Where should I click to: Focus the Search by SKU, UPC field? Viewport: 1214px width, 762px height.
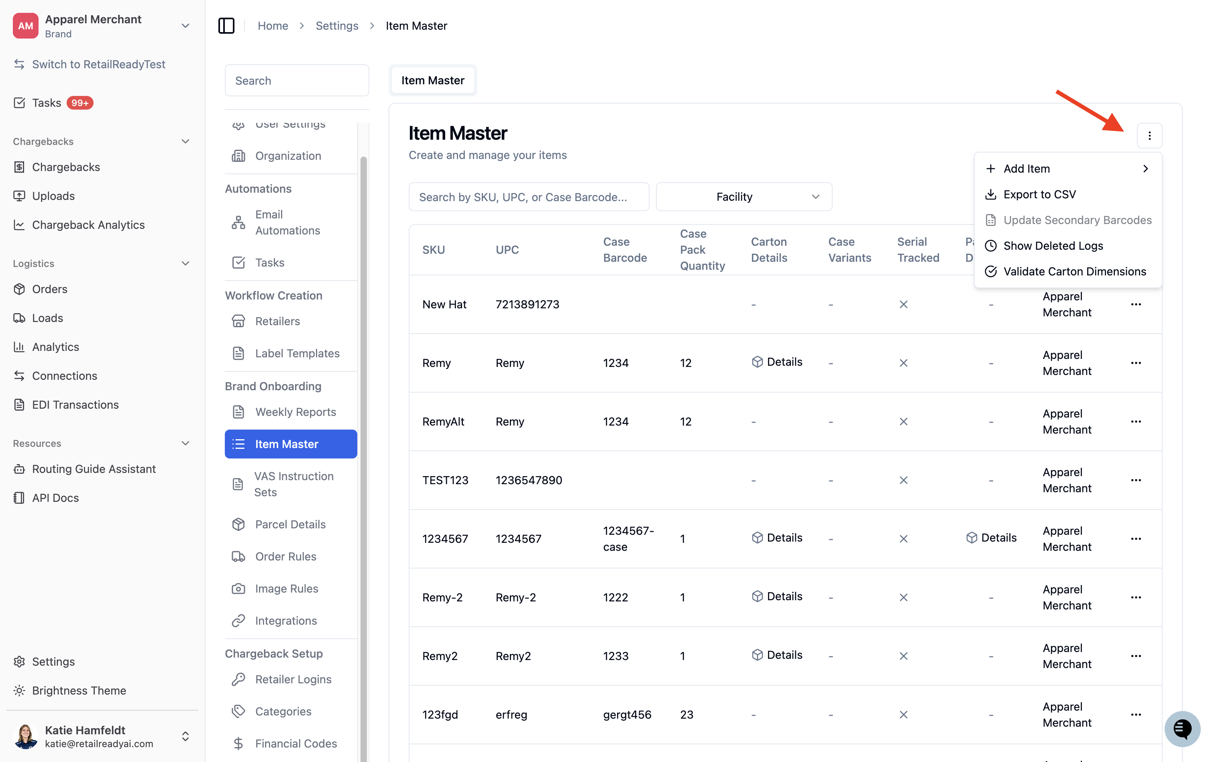tap(529, 197)
